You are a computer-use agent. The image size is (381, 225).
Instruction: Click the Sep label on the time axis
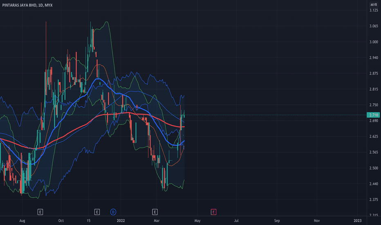pos(277,220)
